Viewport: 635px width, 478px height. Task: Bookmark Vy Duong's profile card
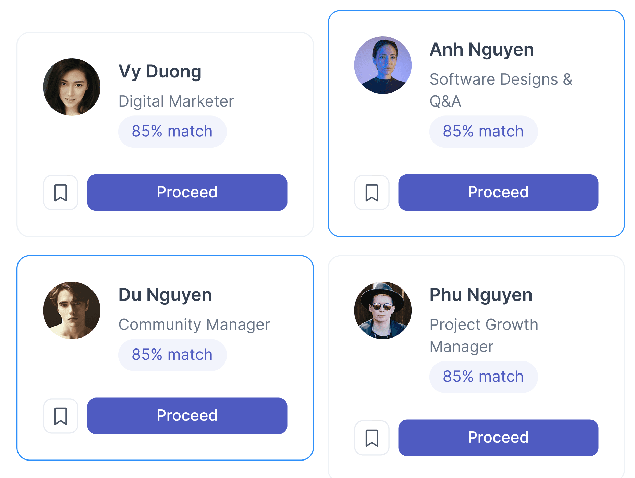[61, 193]
